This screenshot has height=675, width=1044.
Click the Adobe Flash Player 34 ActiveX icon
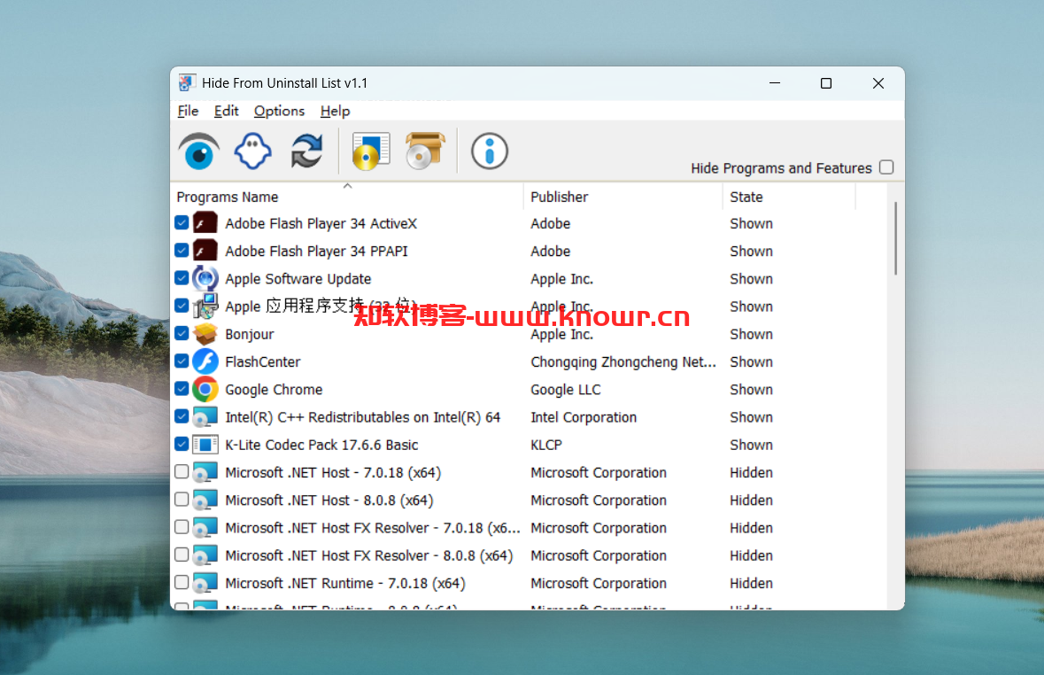coord(205,223)
